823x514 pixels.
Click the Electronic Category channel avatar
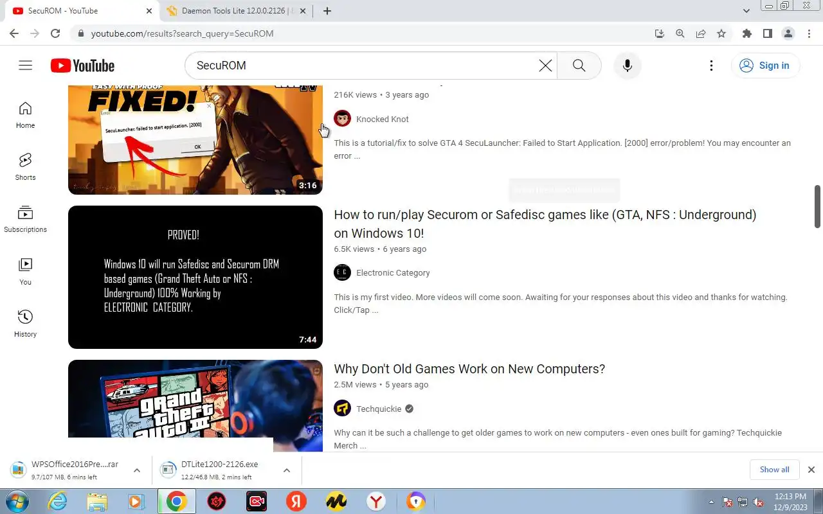pos(343,272)
